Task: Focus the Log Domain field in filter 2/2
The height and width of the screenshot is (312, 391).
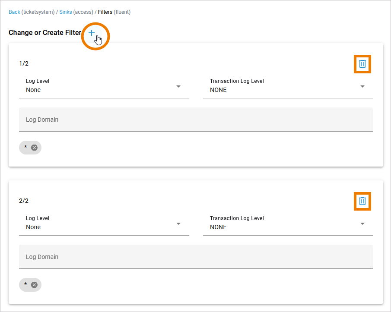Action: pyautogui.click(x=196, y=257)
